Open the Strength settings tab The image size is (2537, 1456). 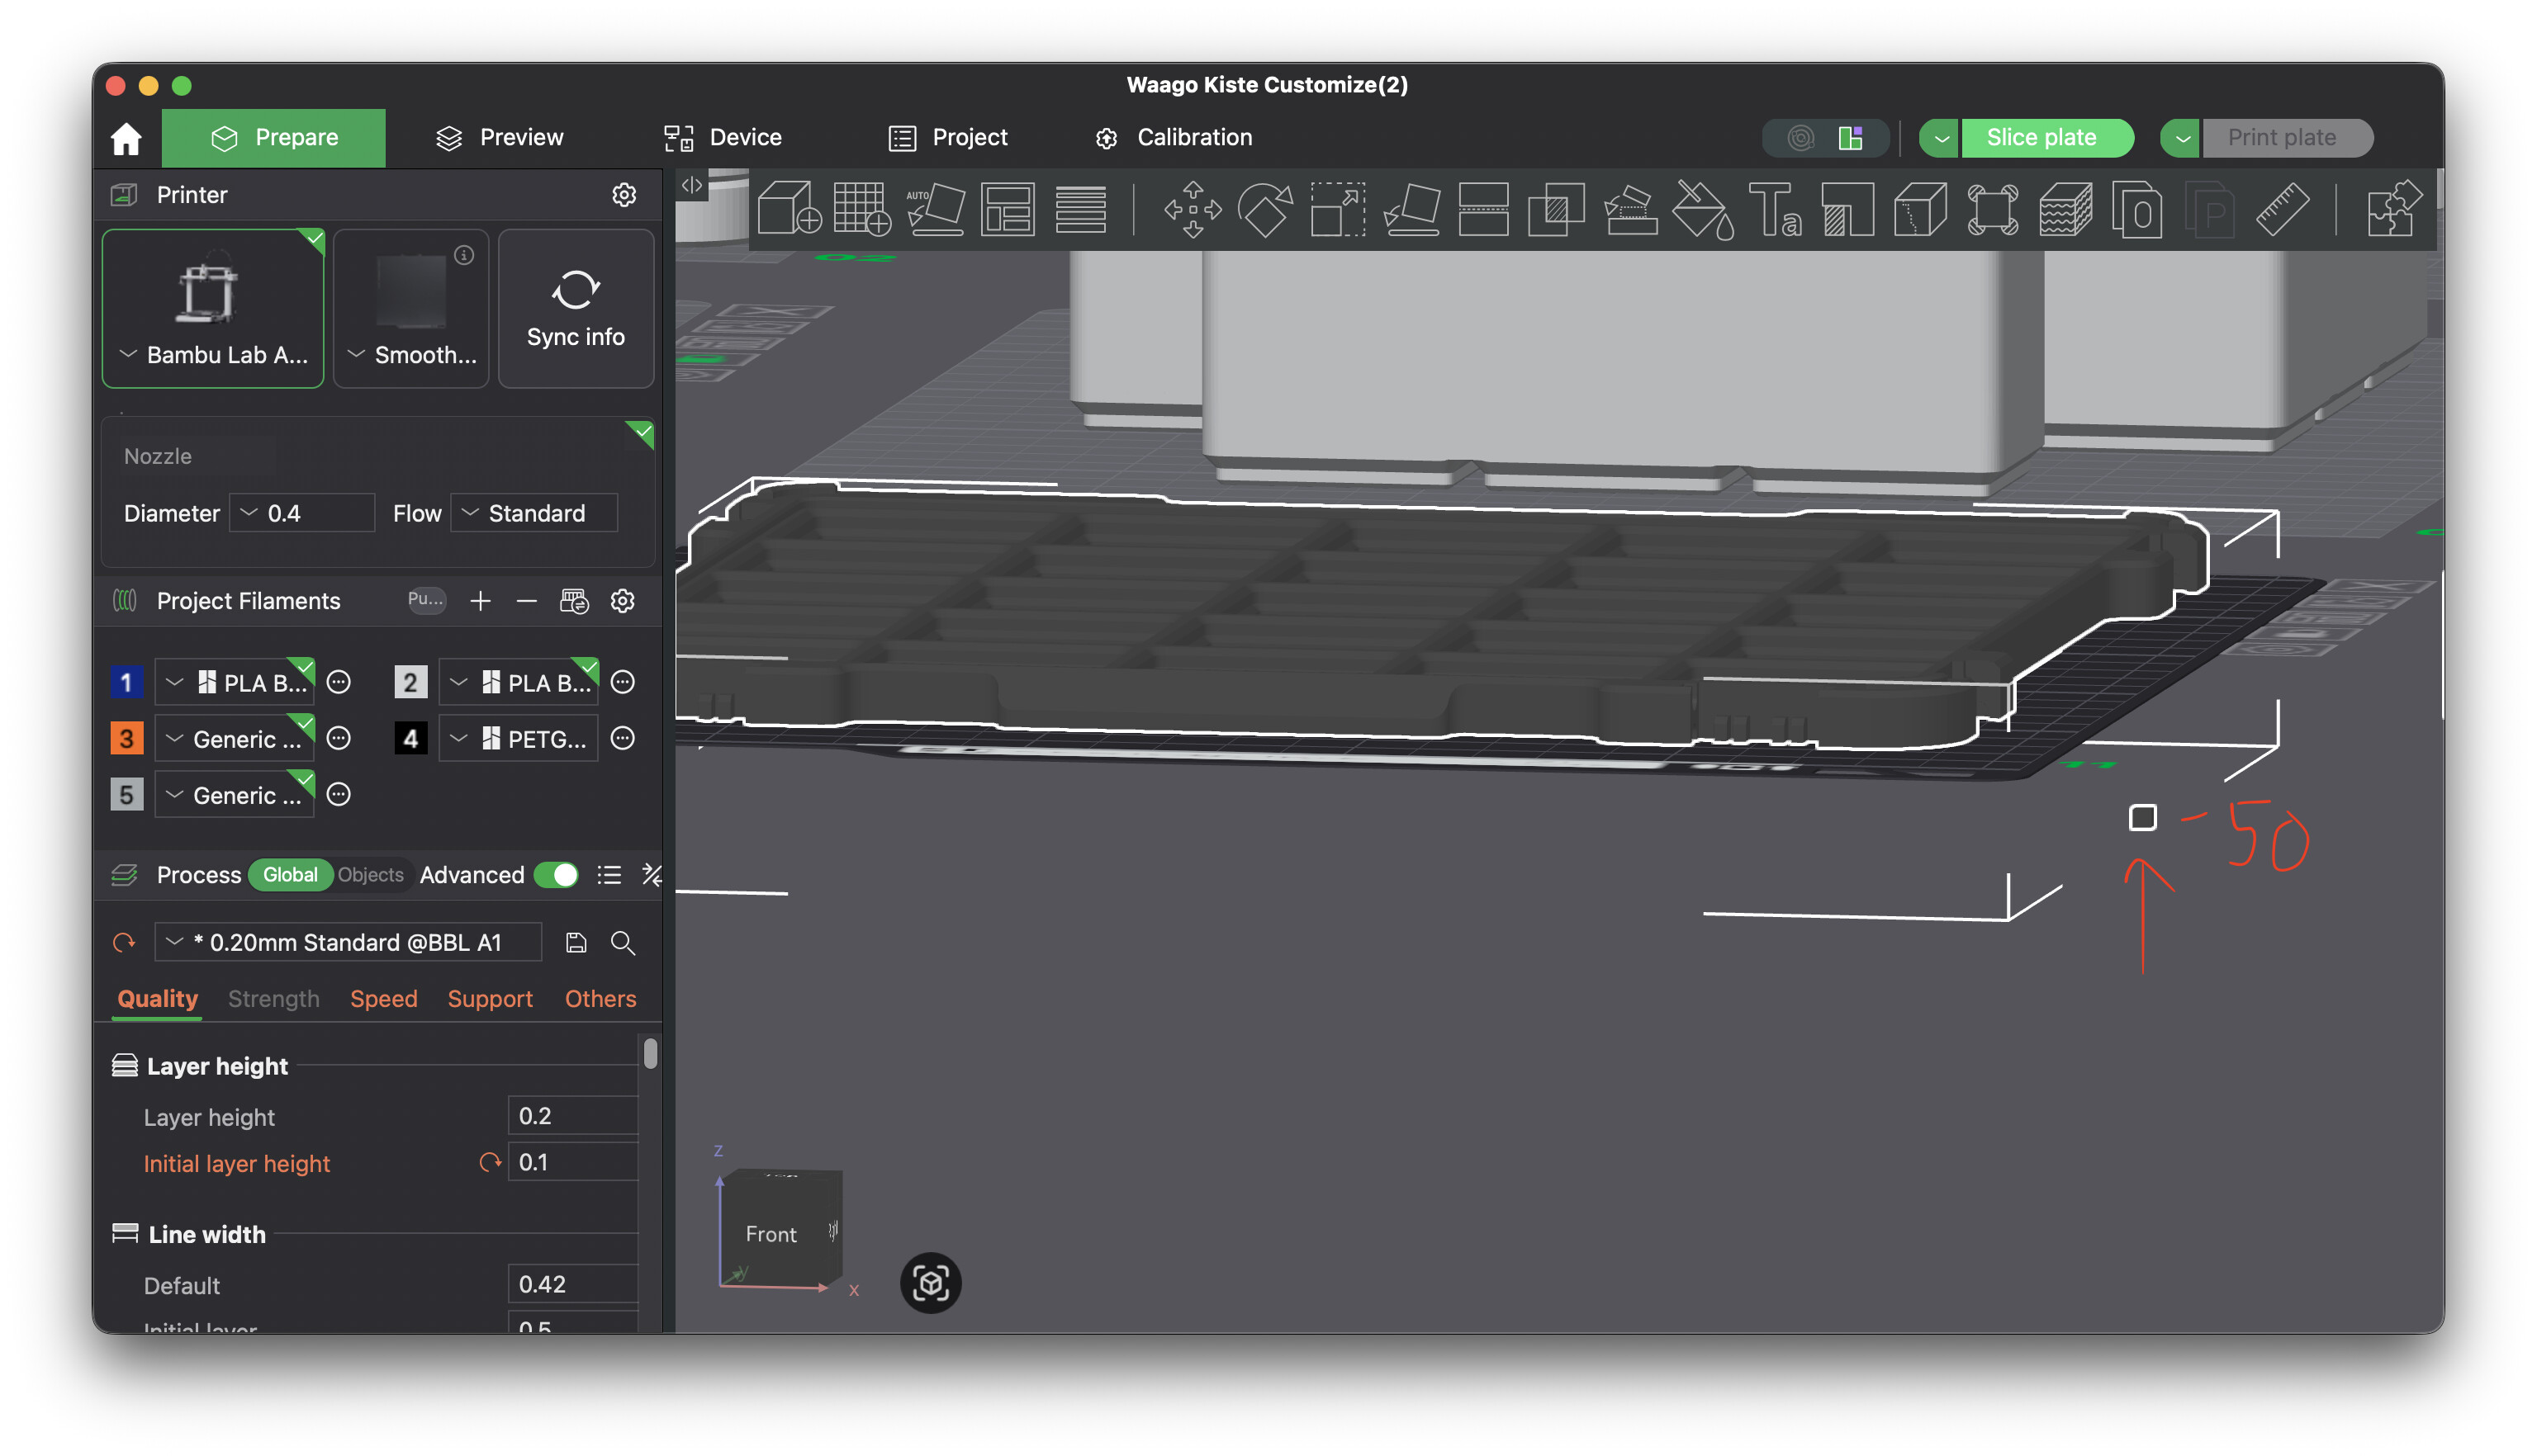(x=273, y=999)
